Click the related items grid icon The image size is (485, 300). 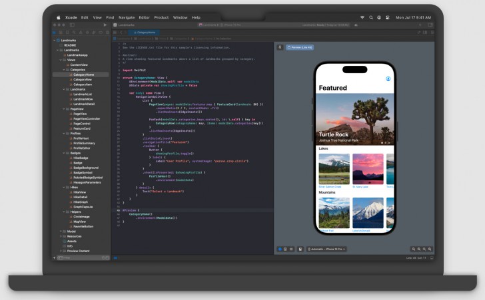click(x=115, y=32)
